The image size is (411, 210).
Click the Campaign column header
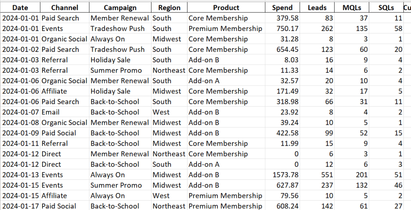point(120,8)
